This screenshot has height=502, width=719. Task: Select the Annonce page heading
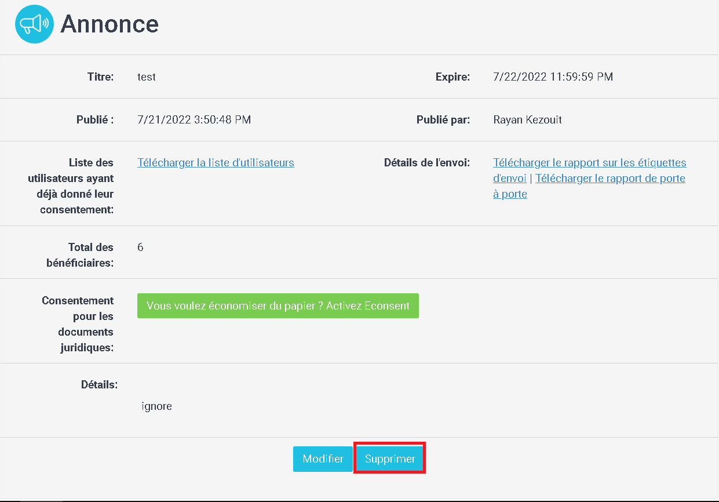pyautogui.click(x=110, y=24)
